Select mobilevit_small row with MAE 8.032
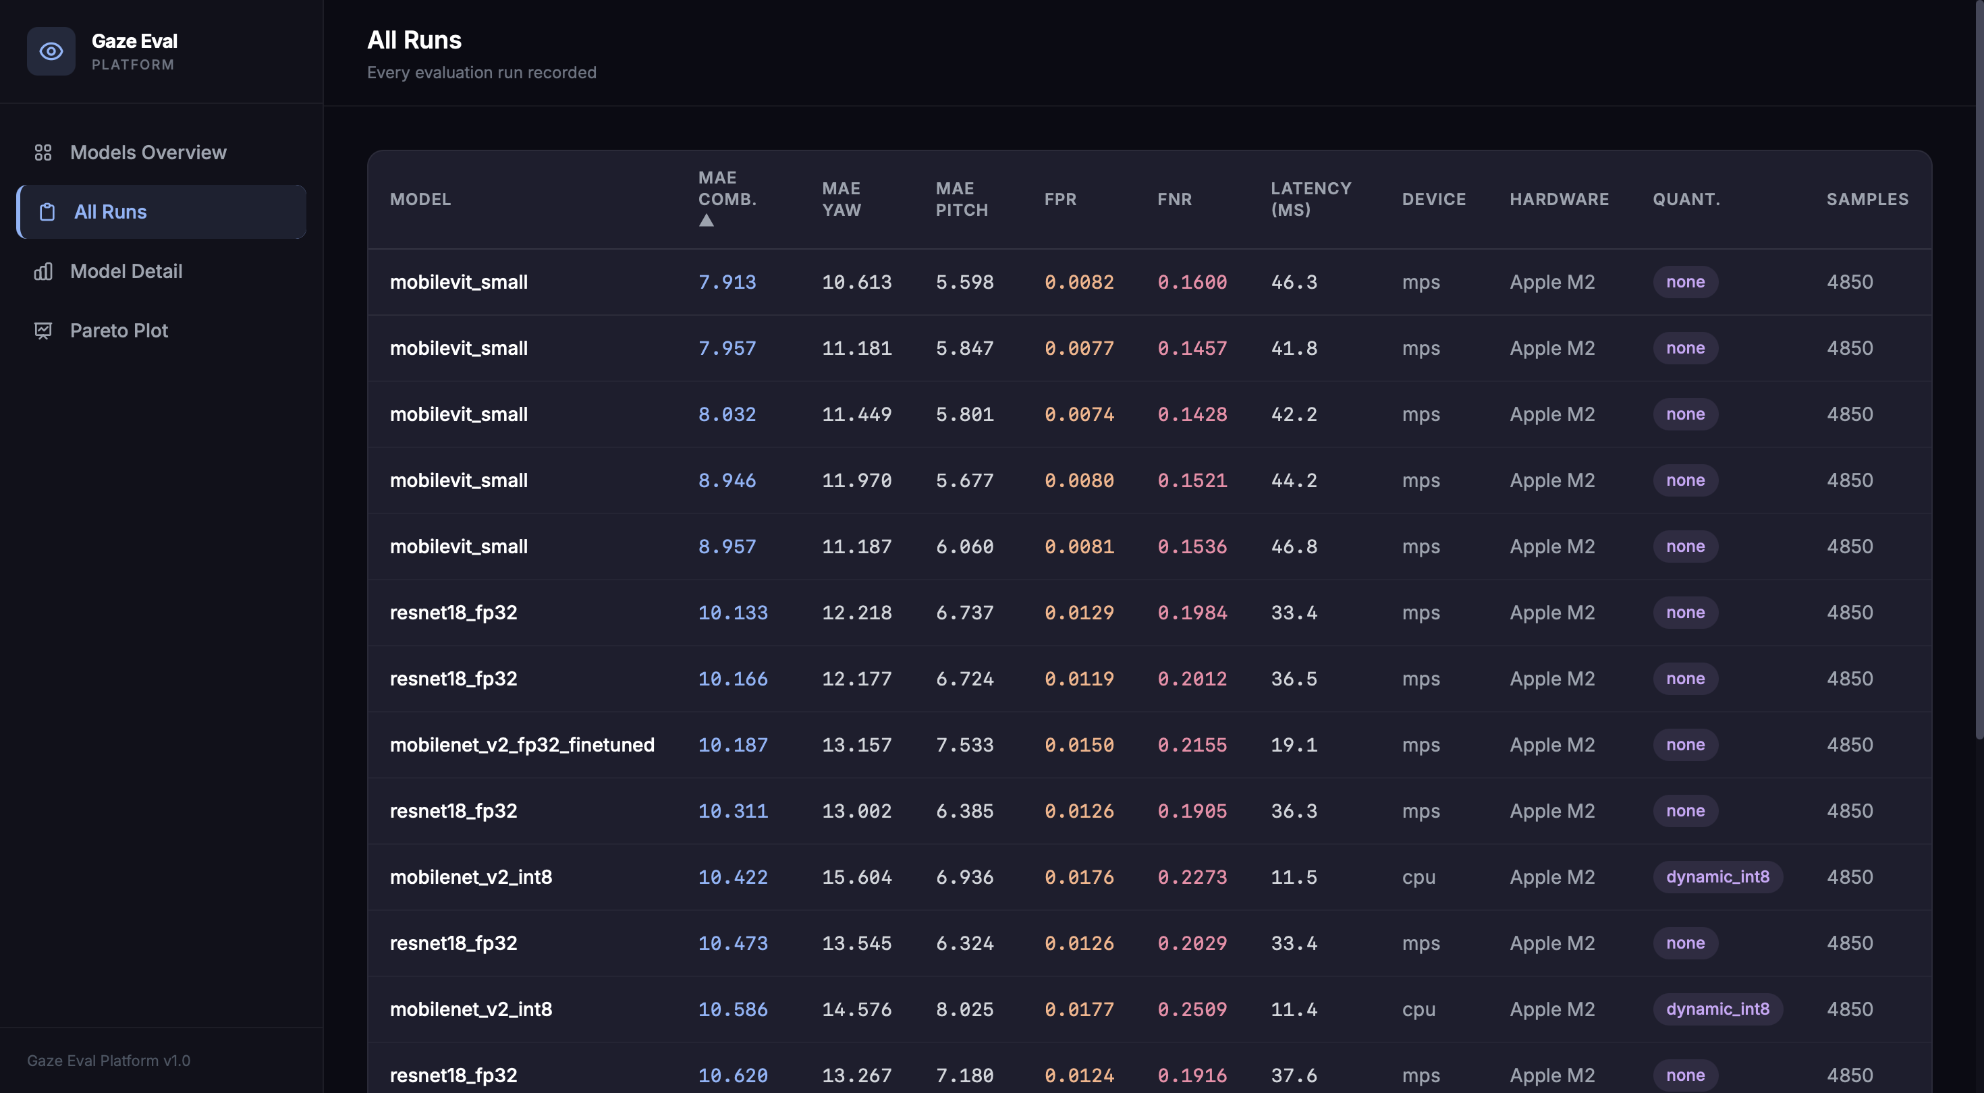The image size is (1984, 1093). (1149, 414)
